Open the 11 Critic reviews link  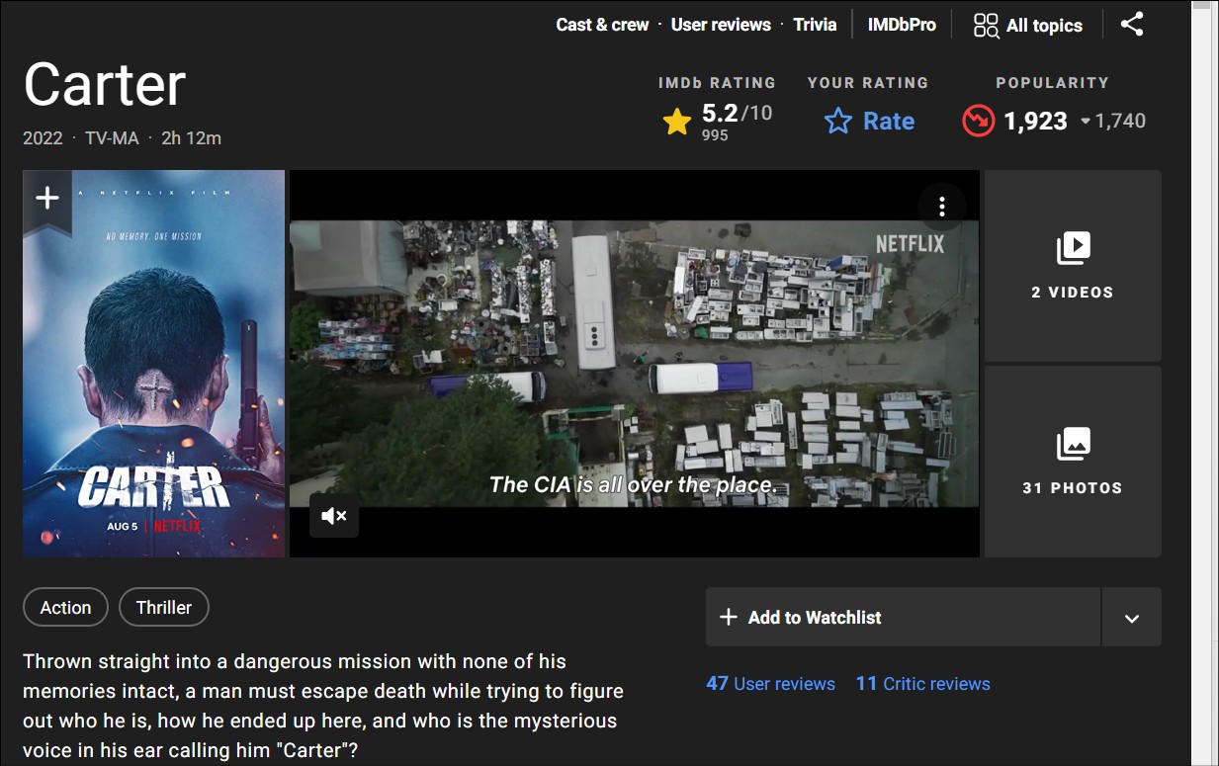click(922, 684)
